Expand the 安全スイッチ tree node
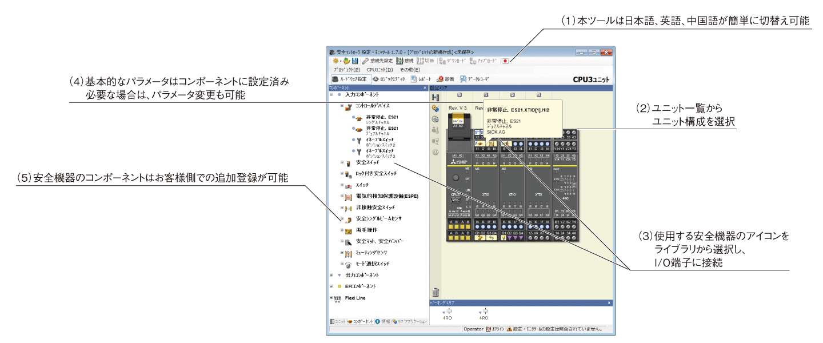The width and height of the screenshot is (823, 343). 342,163
